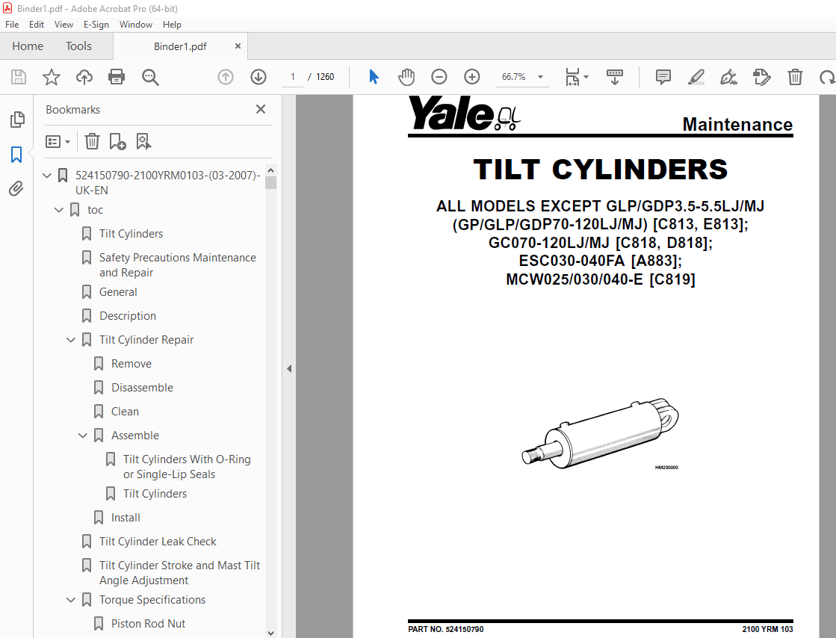Close the Bookmarks panel
Screen dimensions: 836x638
(261, 109)
